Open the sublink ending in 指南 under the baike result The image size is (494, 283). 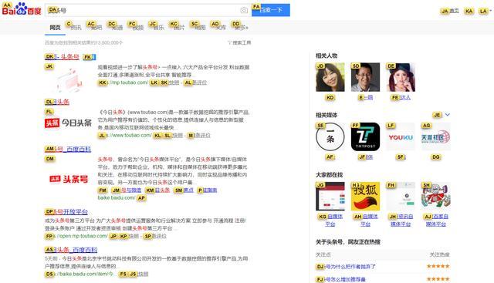[208, 190]
